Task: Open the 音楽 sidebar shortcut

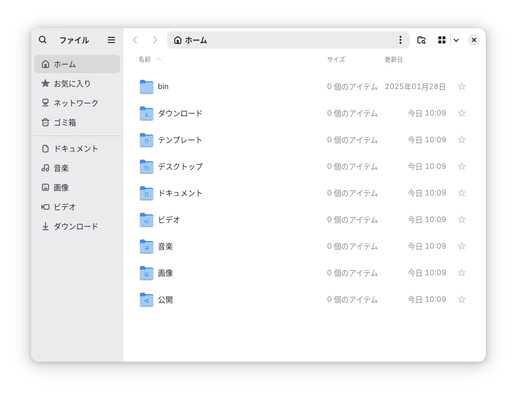Action: coord(62,168)
